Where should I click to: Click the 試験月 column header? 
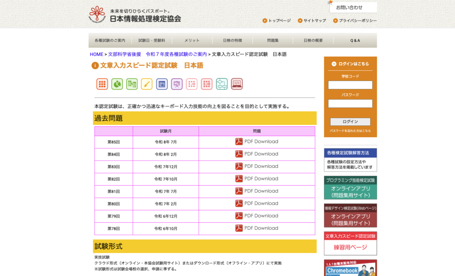tap(166, 131)
